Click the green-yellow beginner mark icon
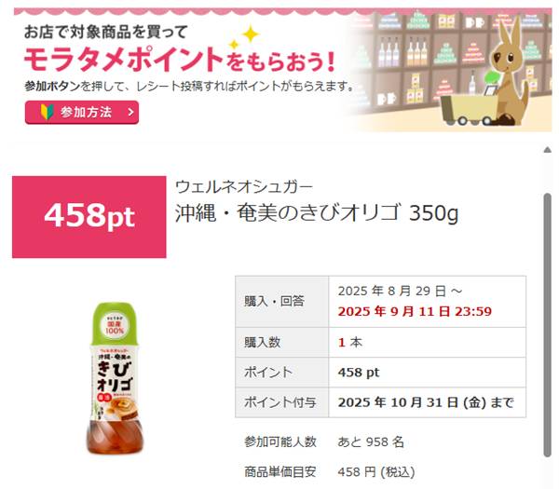This screenshot has height=489, width=559. (47, 112)
